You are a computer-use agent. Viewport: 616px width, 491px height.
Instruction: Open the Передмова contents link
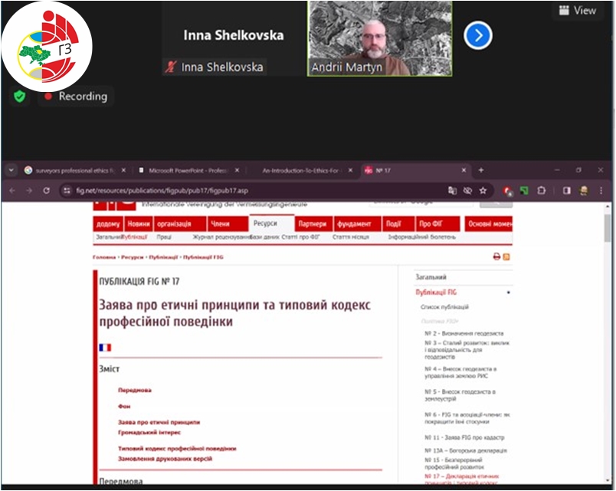click(x=135, y=391)
